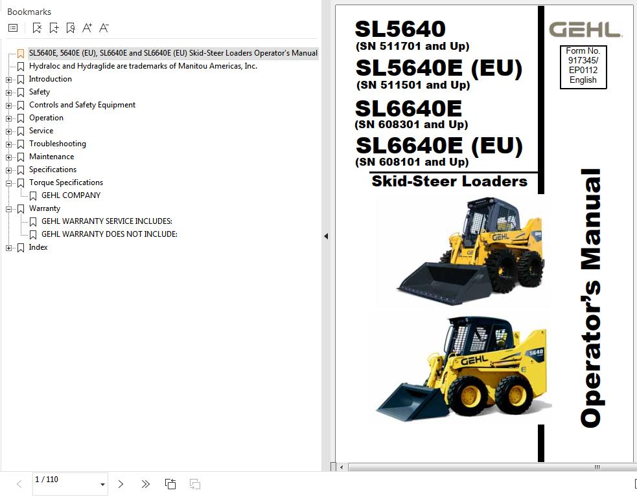The image size is (637, 497).
Task: Expand the Service bookmark
Action: [8, 132]
